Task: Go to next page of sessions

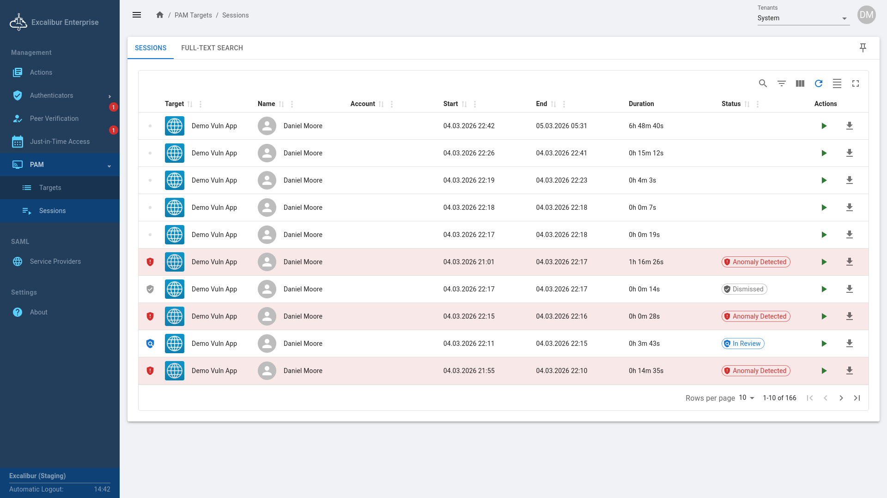Action: point(841,398)
